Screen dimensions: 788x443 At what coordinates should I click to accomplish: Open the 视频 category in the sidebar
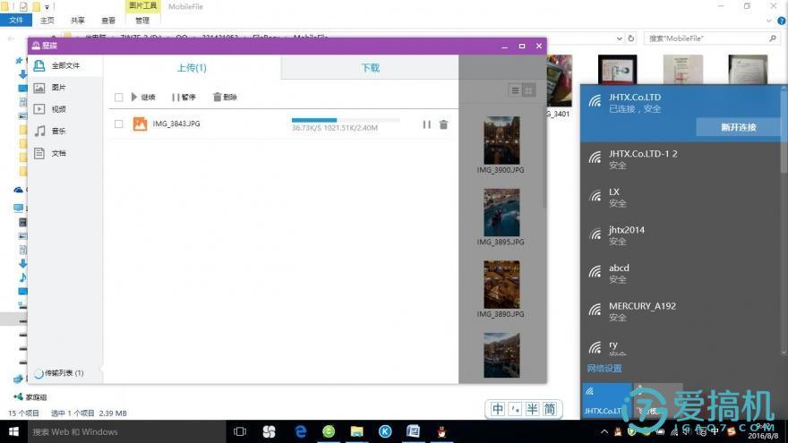click(58, 109)
